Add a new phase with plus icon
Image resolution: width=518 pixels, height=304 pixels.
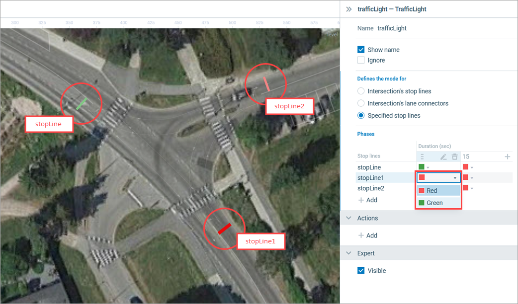click(507, 157)
